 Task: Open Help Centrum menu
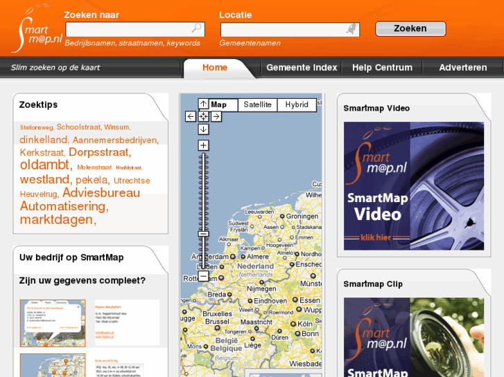pyautogui.click(x=382, y=68)
